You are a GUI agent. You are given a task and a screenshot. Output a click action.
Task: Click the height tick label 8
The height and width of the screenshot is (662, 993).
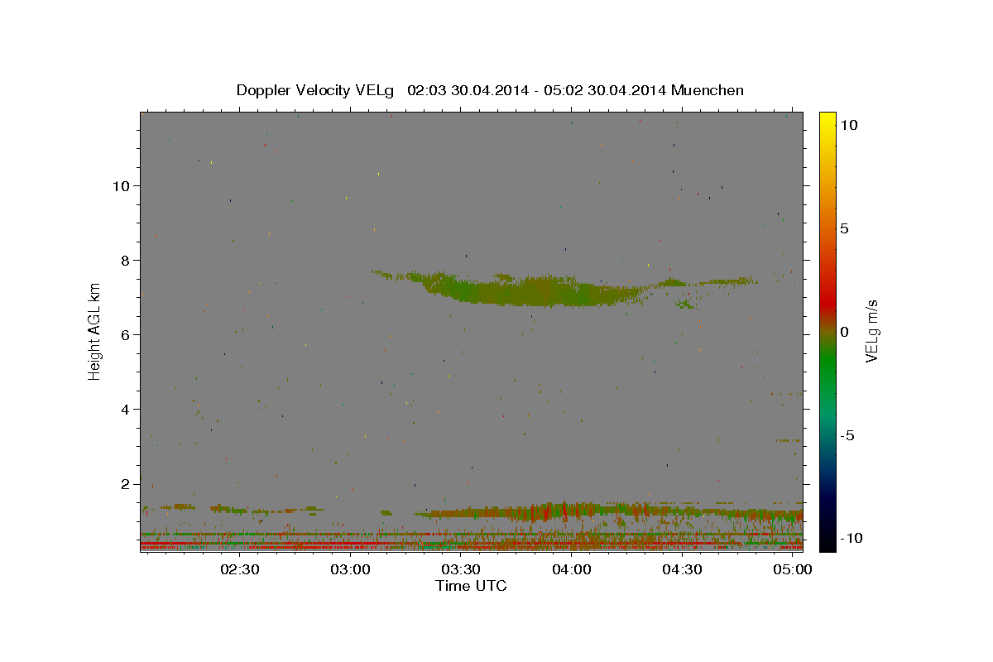pyautogui.click(x=126, y=260)
